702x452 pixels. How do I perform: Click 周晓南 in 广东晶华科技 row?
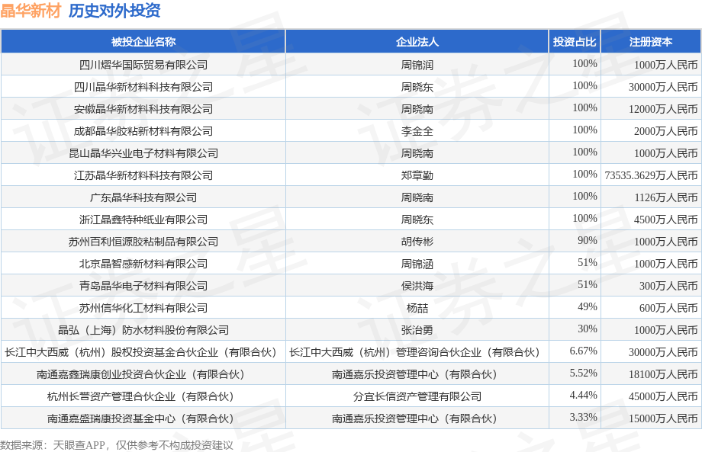click(x=417, y=197)
